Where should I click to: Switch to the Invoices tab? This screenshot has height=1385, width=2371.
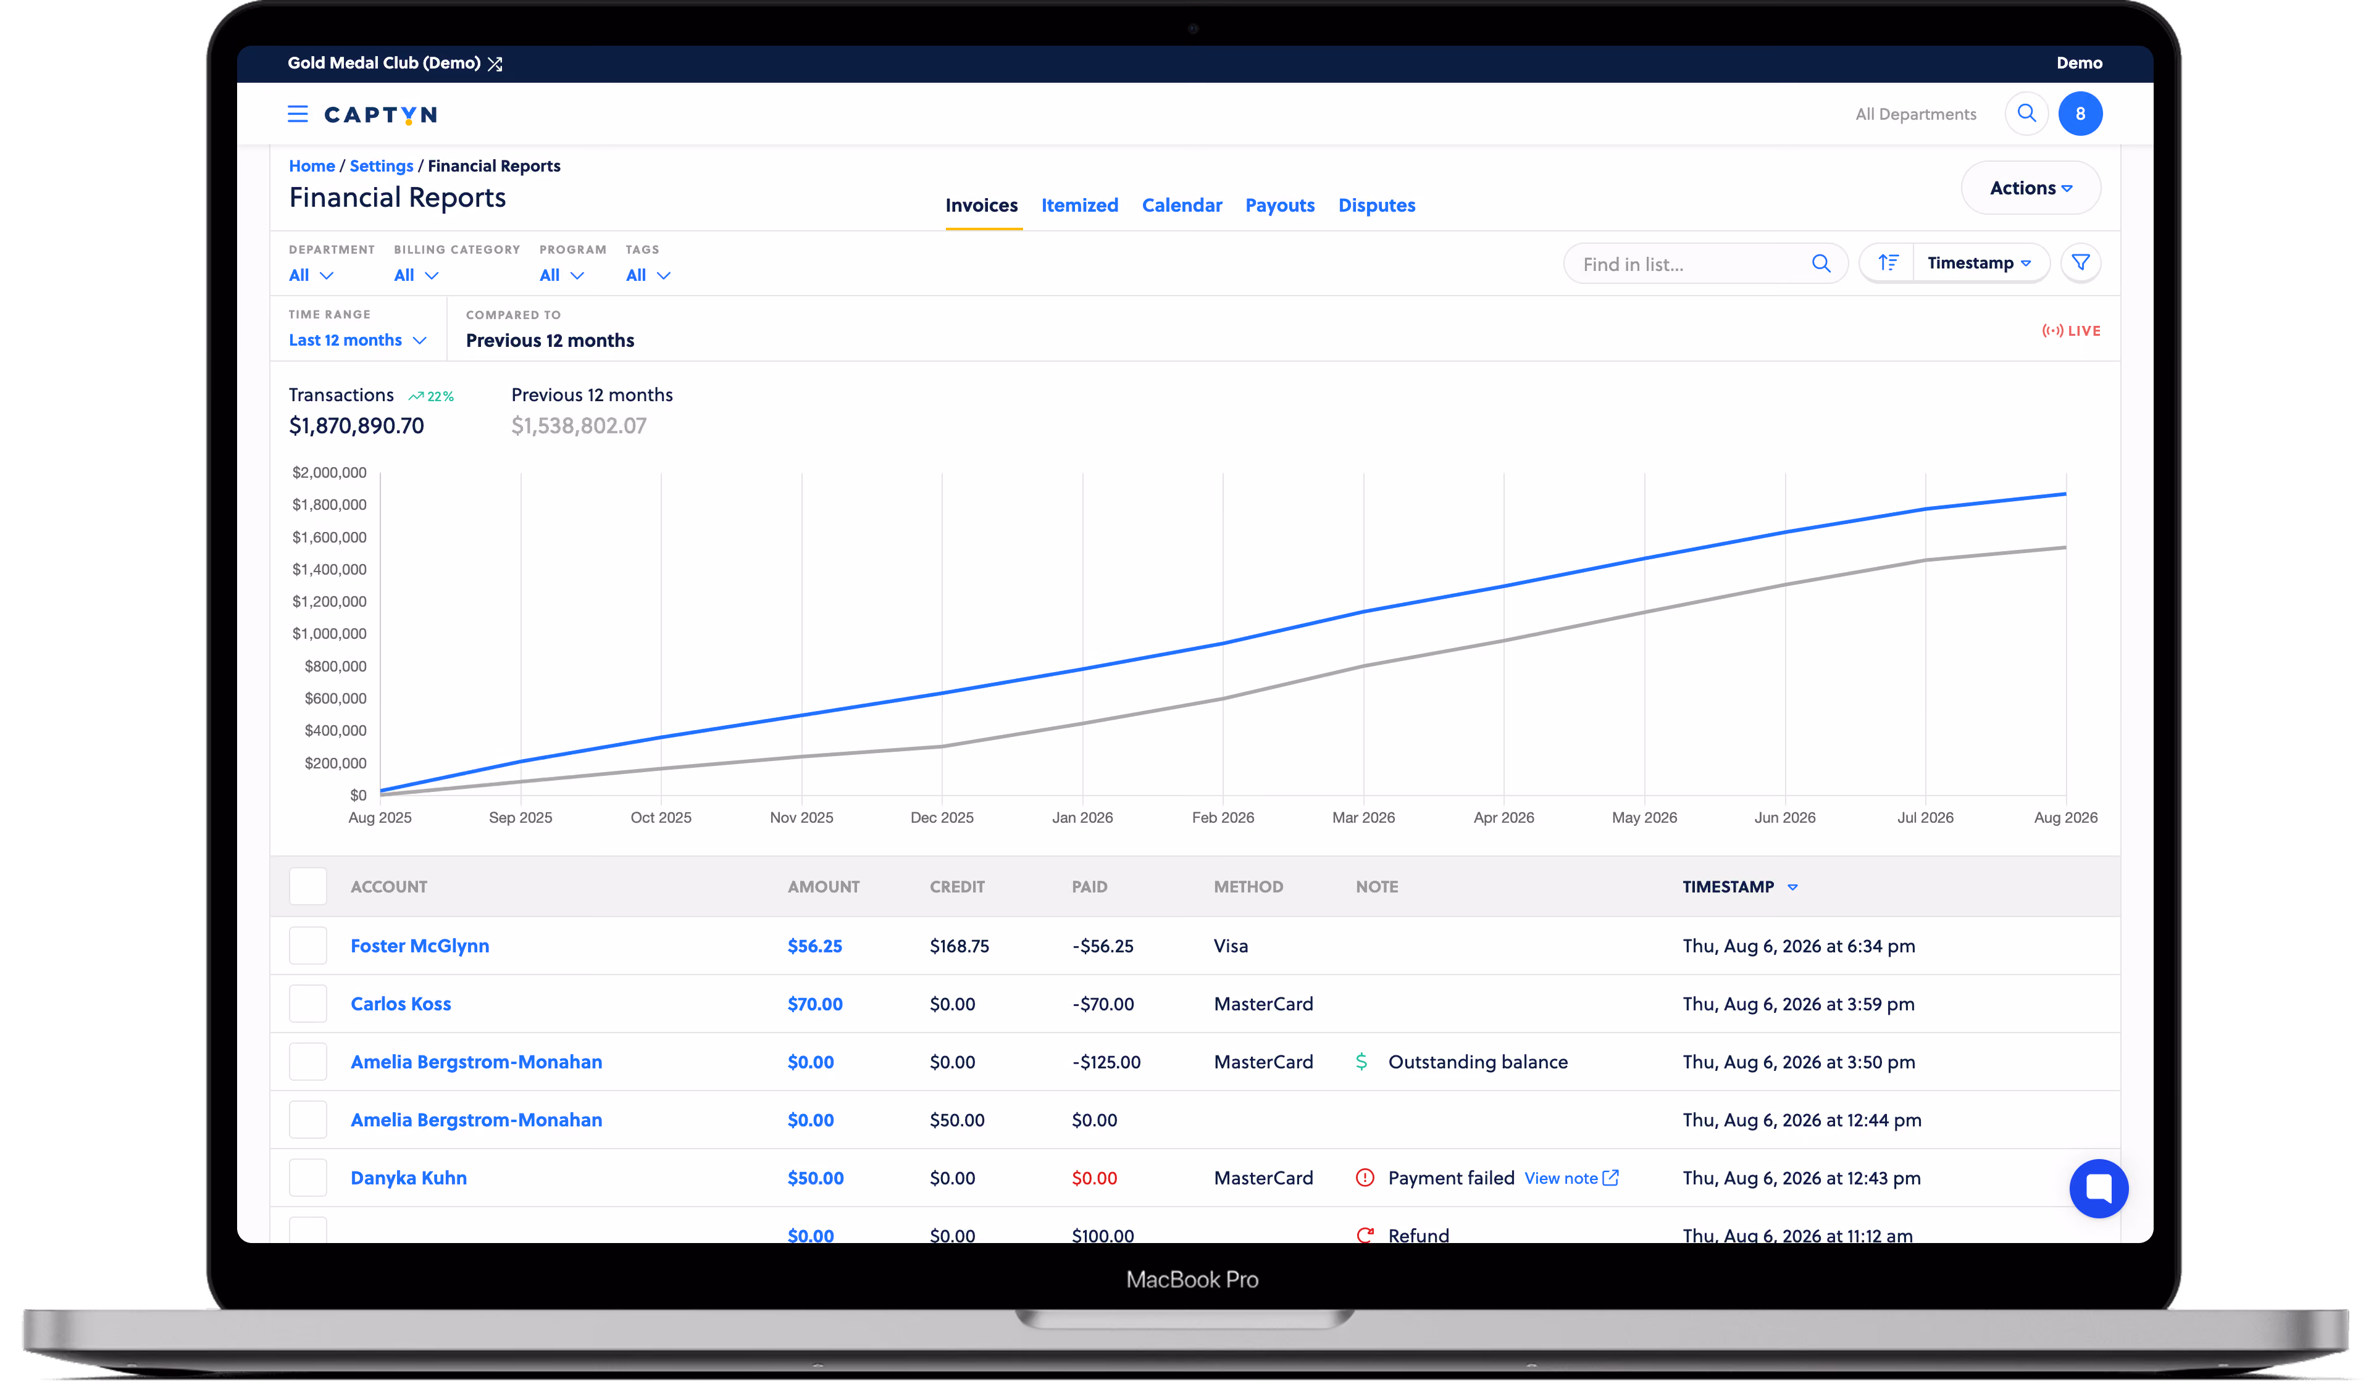tap(981, 205)
